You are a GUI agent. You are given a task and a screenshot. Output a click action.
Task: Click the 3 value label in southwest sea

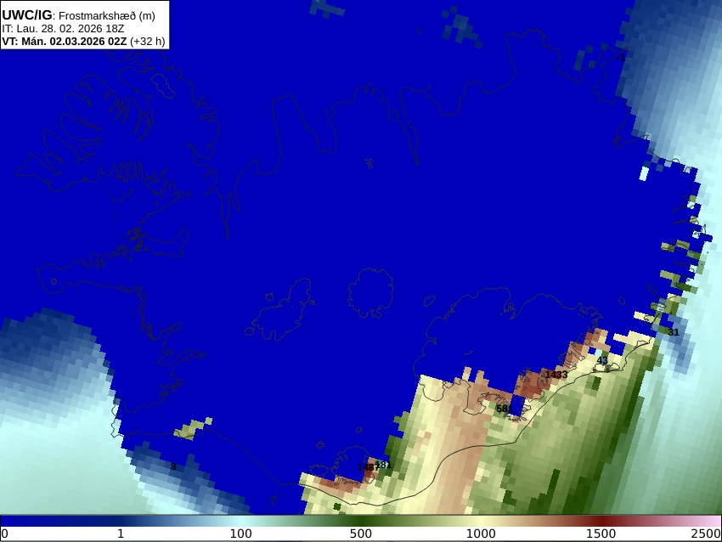pos(173,466)
